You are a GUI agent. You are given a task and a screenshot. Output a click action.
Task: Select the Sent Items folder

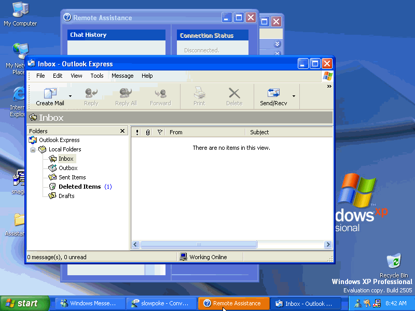pos(72,177)
